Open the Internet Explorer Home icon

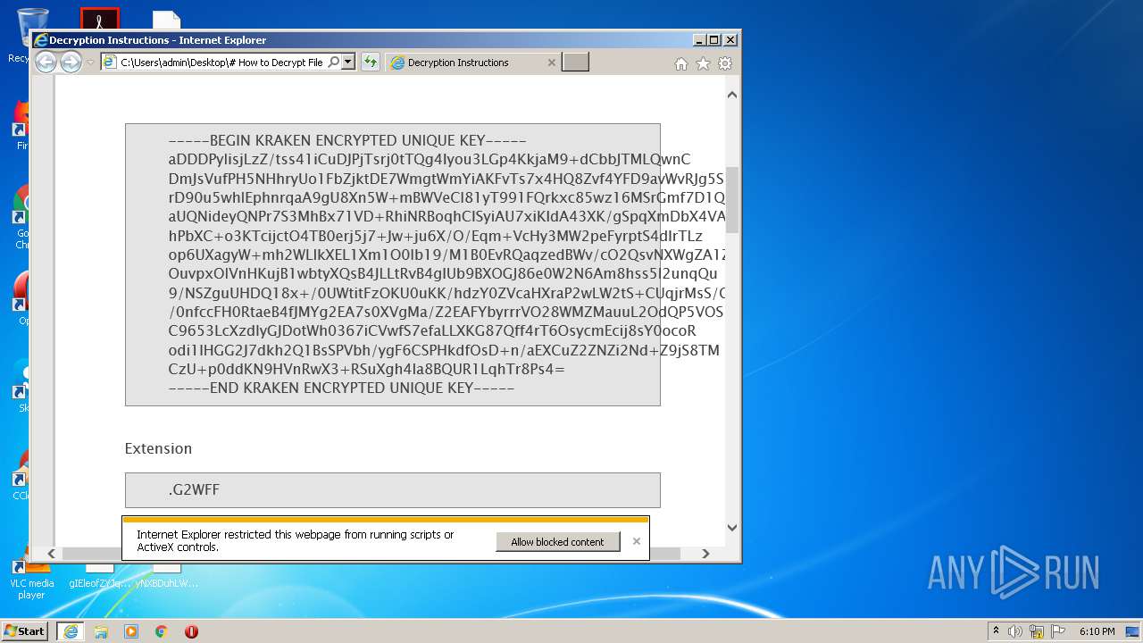[681, 63]
